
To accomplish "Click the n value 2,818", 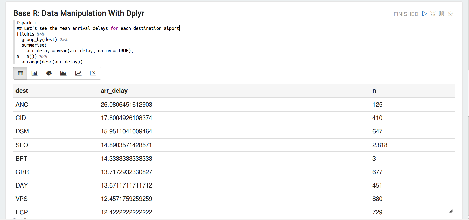I will pos(380,145).
